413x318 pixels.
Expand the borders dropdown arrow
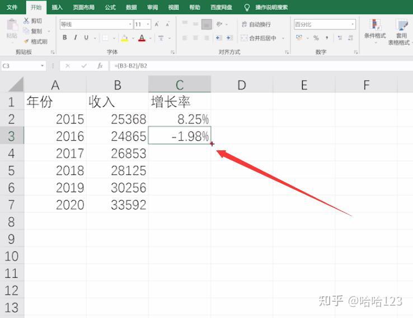point(114,39)
